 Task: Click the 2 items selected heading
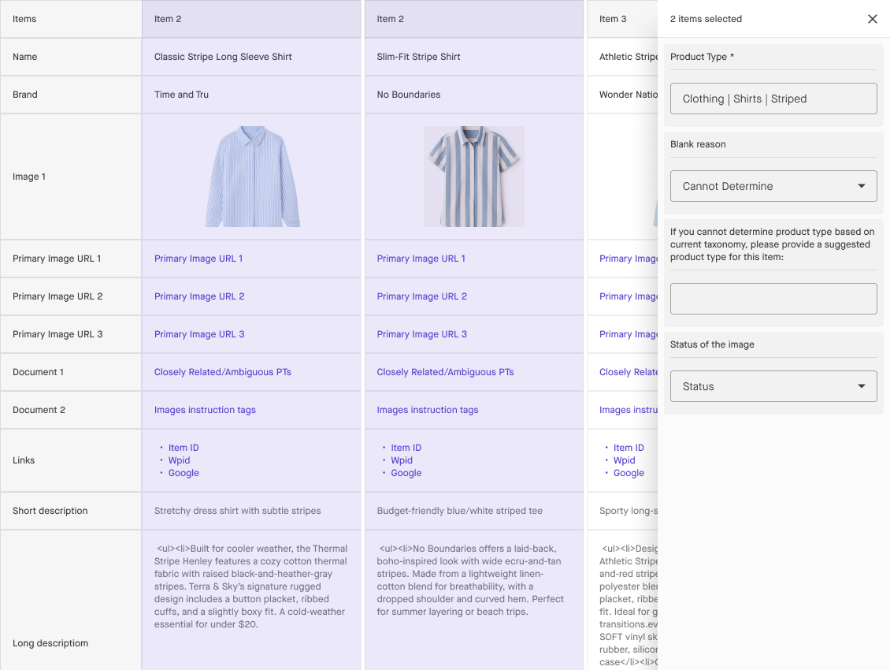pos(706,19)
